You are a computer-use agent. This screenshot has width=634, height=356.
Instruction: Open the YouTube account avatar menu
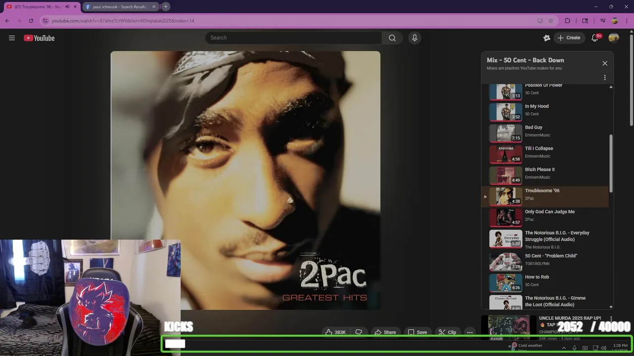(x=614, y=38)
